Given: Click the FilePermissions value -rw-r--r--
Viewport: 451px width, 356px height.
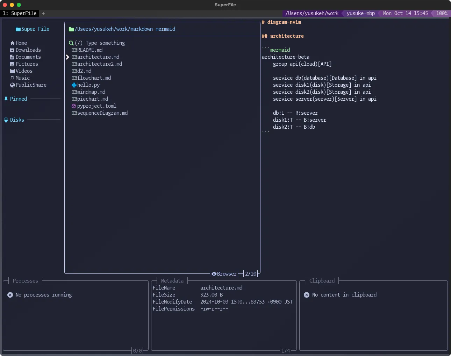Looking at the screenshot, I should tap(214, 309).
